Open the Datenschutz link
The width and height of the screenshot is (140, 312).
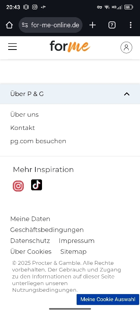pos(30,241)
